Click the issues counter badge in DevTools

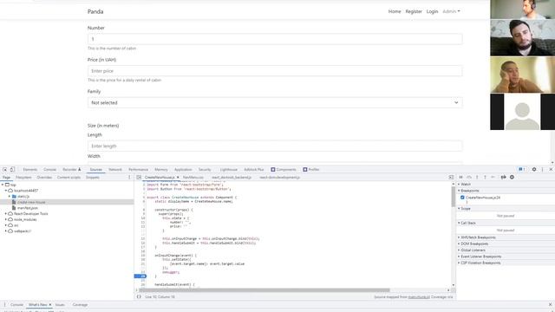522,170
